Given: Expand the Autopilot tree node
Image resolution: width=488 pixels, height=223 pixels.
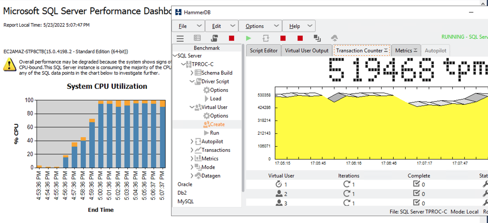Looking at the screenshot, I should [x=192, y=142].
